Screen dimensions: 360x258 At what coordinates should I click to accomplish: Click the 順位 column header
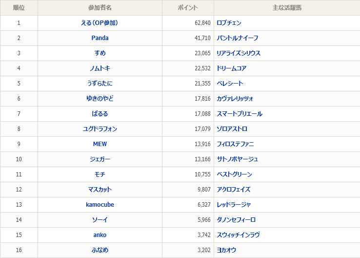coord(19,8)
